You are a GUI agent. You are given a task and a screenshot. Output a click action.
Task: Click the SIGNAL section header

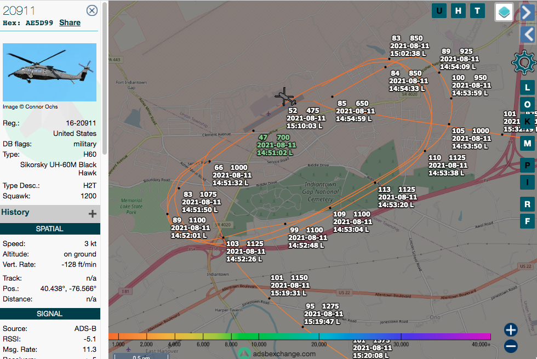(50, 314)
